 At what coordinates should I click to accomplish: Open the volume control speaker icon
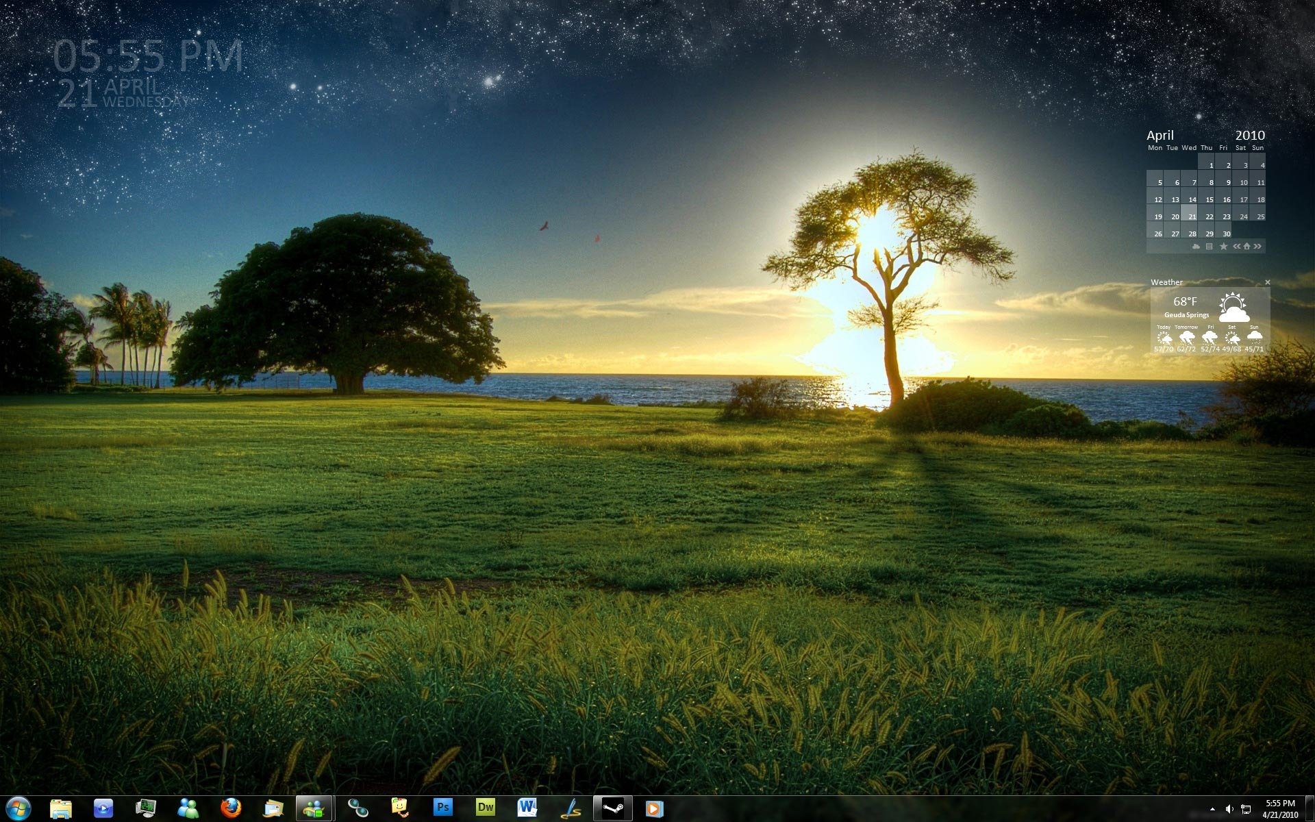coord(1229,809)
